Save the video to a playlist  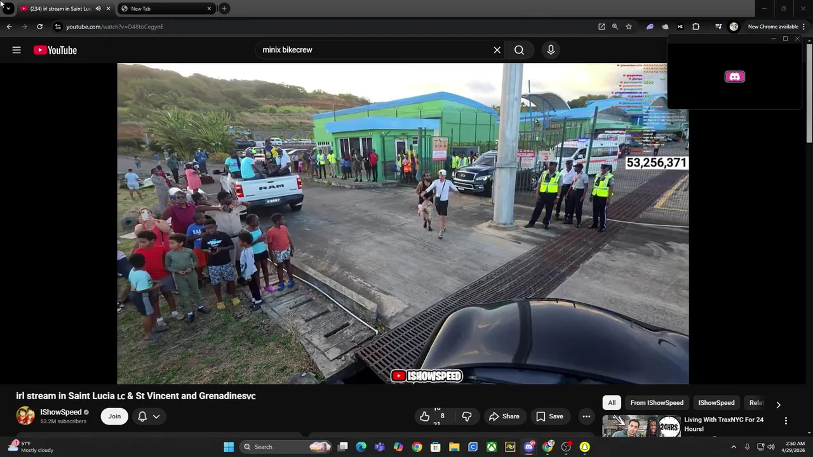[x=549, y=416]
